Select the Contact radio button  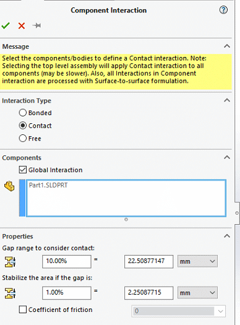23,126
